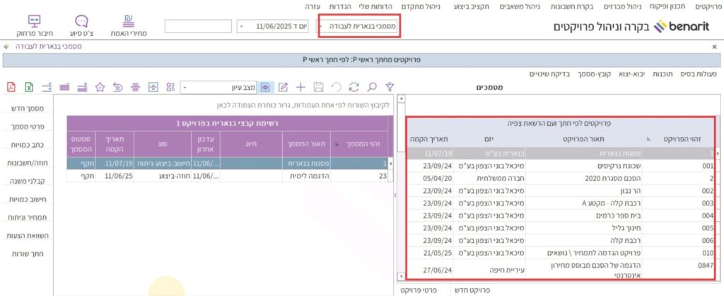Open the חיבור מרחוק remote connection icon
The height and width of the screenshot is (296, 724).
[34, 26]
